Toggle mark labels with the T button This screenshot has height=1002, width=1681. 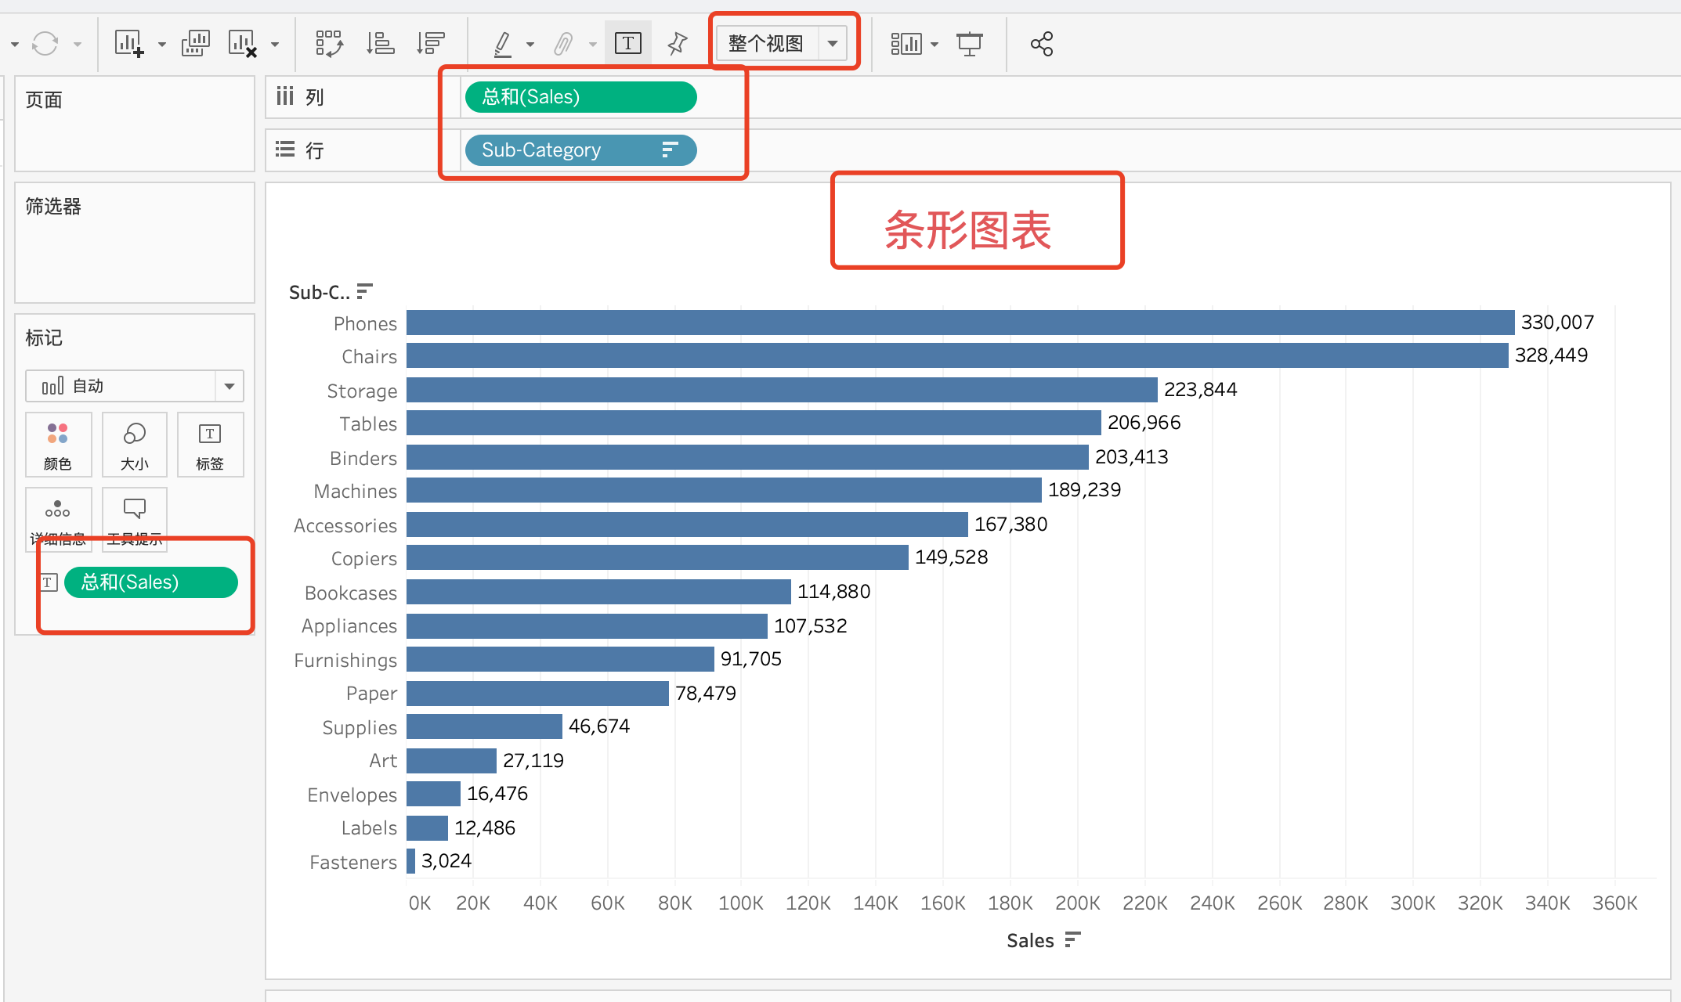[627, 43]
